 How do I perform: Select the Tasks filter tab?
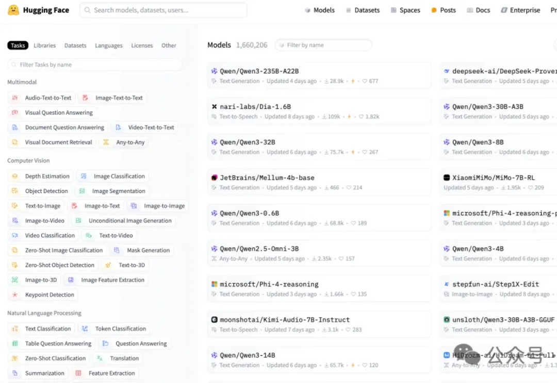(18, 45)
